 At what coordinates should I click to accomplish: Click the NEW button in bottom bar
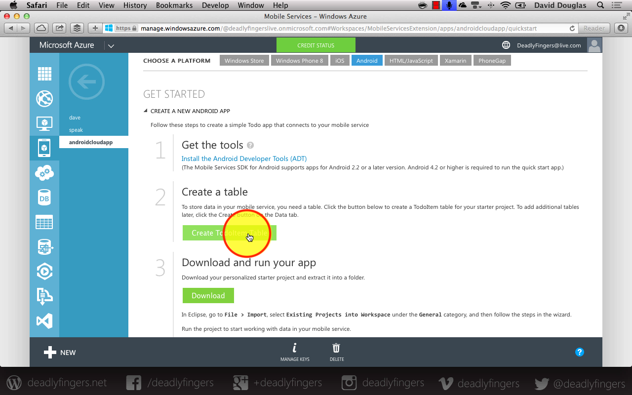coord(60,353)
